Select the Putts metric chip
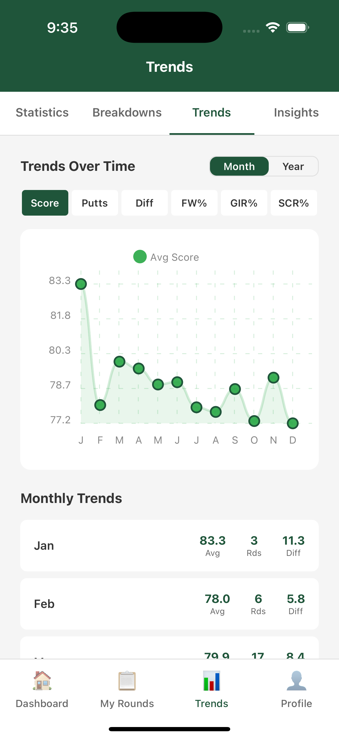 [95, 203]
